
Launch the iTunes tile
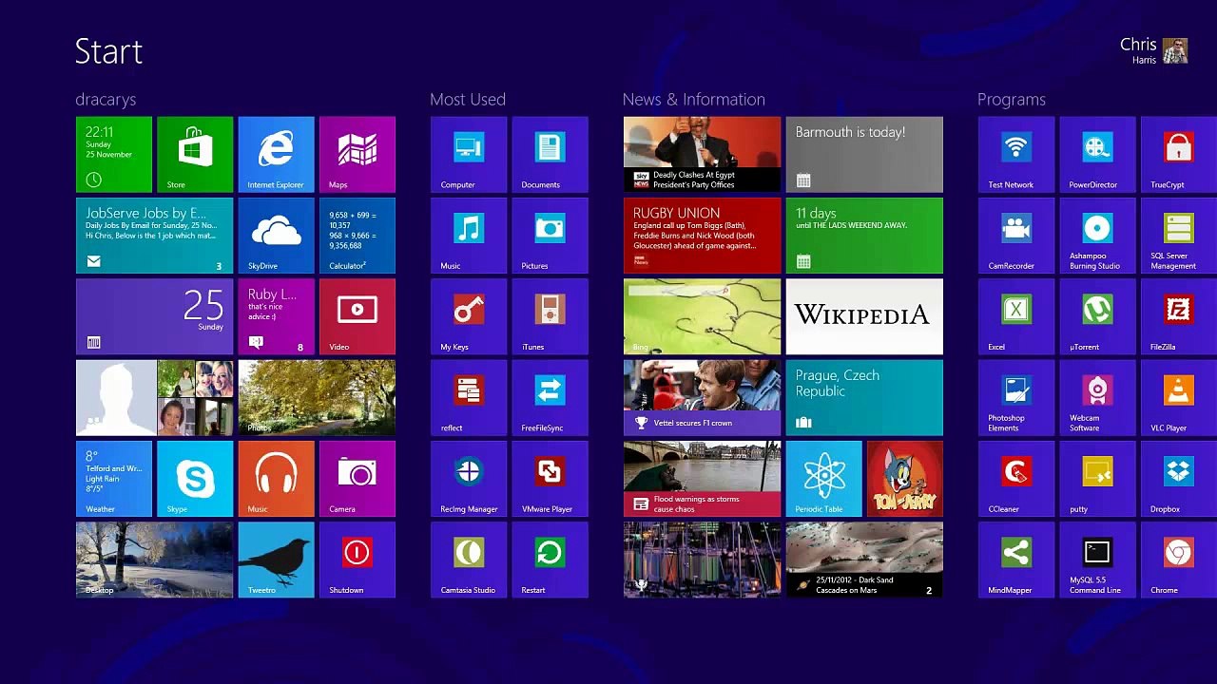(550, 316)
